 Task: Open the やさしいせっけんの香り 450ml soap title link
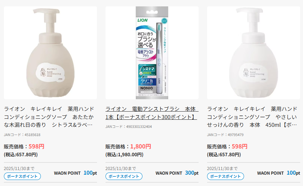pos(252,117)
